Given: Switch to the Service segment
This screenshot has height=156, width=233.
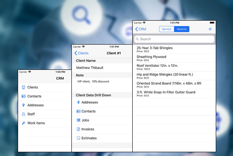Looking at the screenshot, I should click(x=167, y=29).
